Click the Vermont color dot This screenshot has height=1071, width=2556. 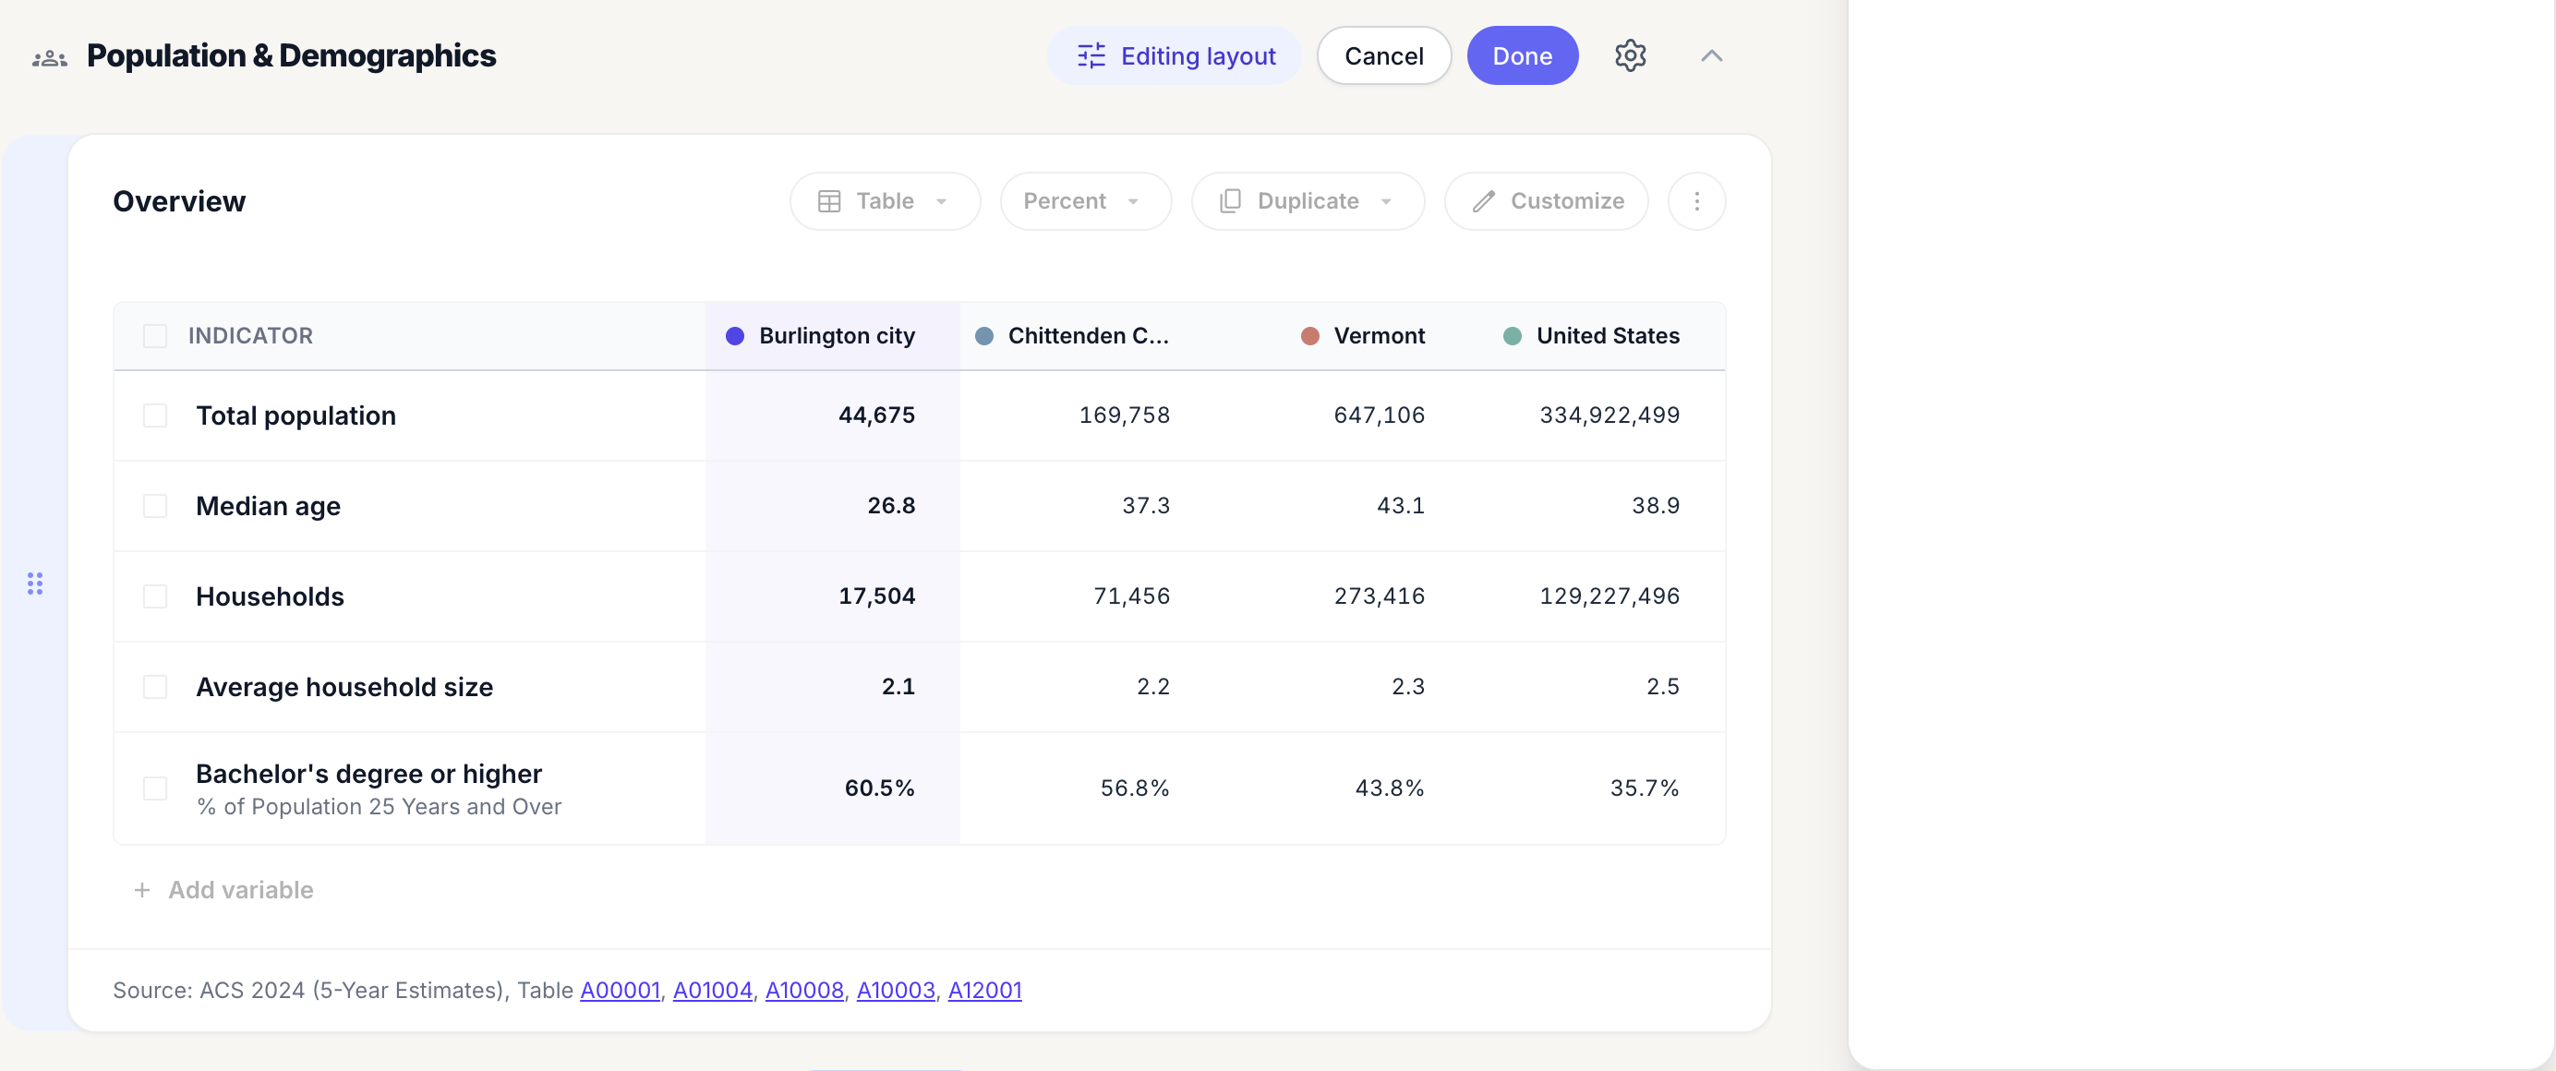tap(1308, 336)
